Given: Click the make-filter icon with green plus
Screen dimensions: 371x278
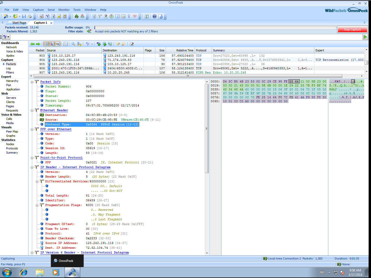Looking at the screenshot, I should [99, 44].
